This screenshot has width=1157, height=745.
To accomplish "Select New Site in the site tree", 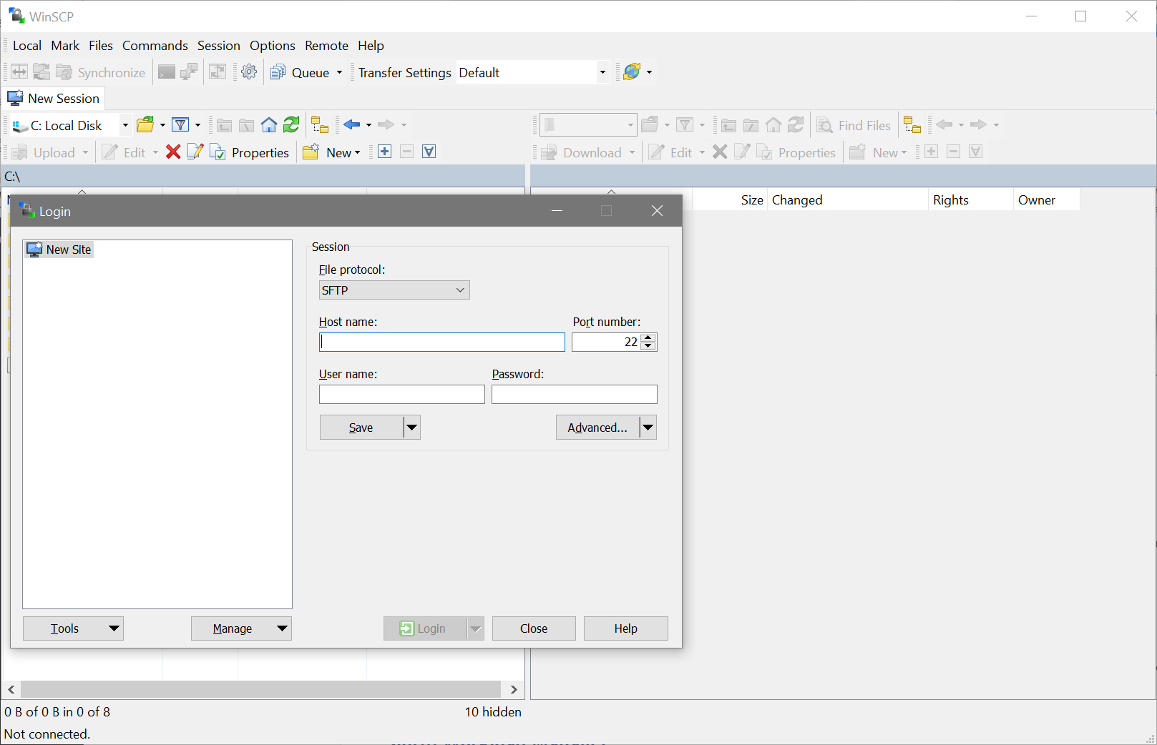I will point(68,250).
